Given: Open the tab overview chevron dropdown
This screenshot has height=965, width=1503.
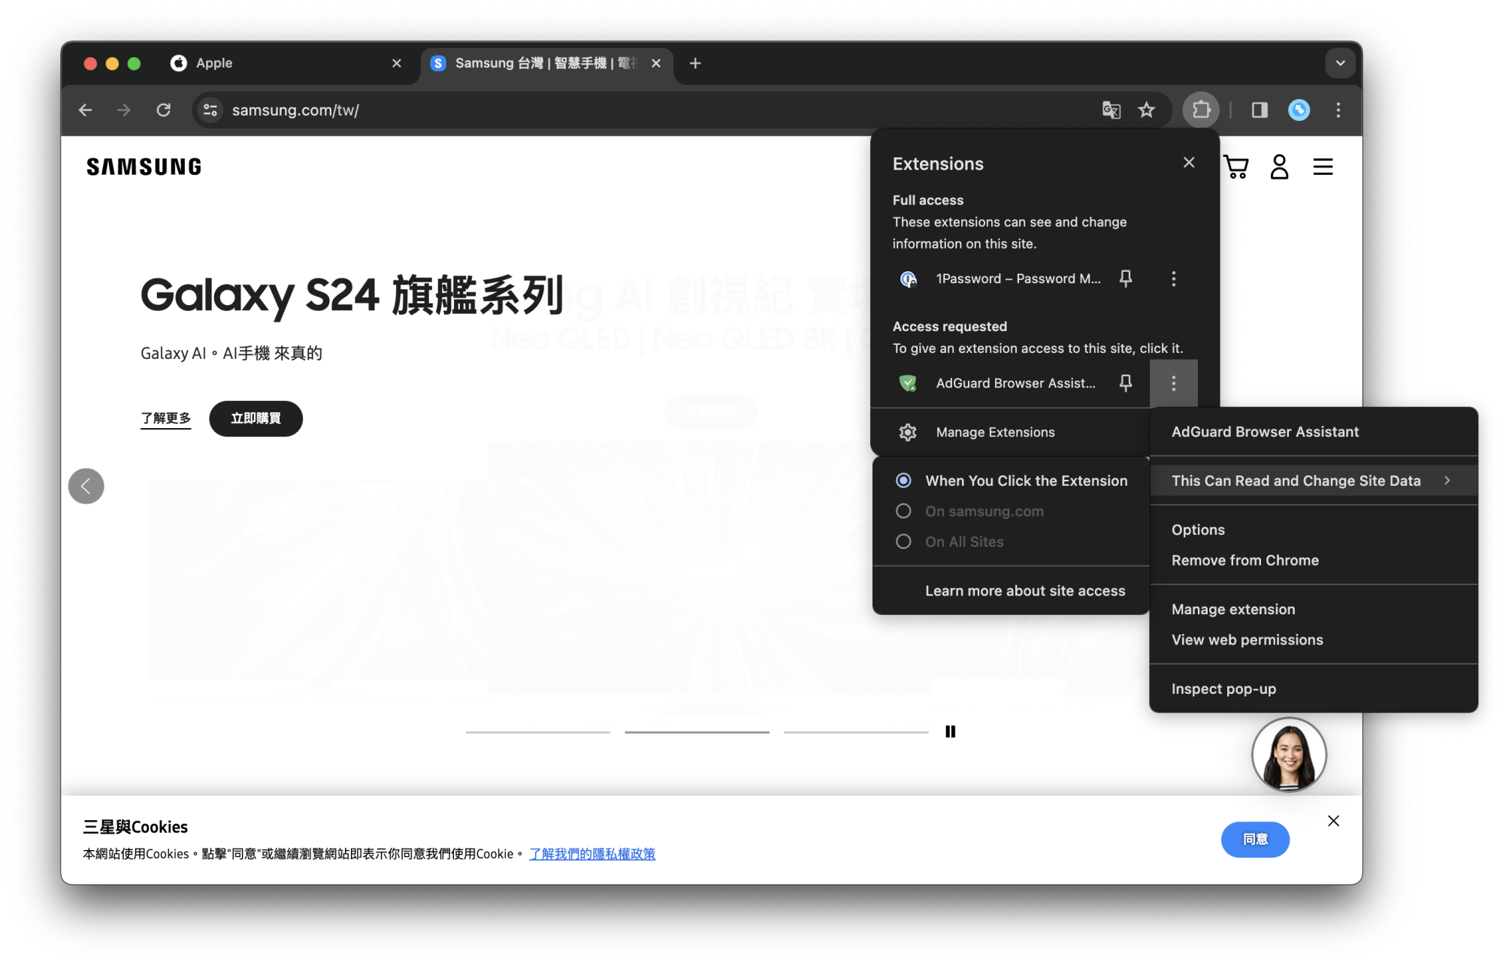Looking at the screenshot, I should coord(1340,63).
